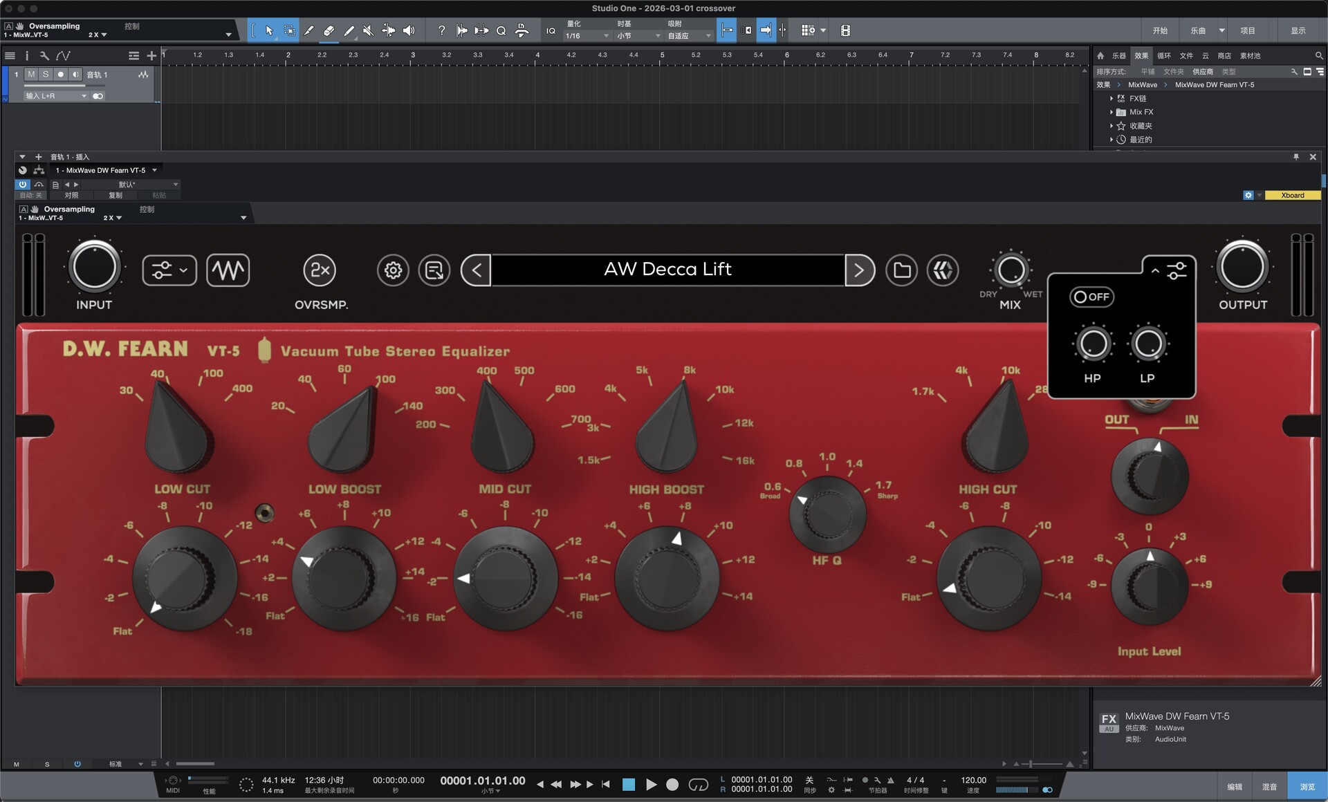Switch to the 循环 browser tab

click(1164, 56)
